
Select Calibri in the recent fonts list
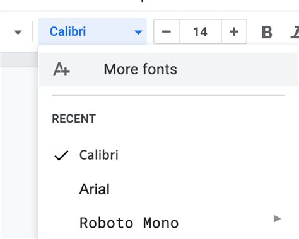(x=99, y=155)
